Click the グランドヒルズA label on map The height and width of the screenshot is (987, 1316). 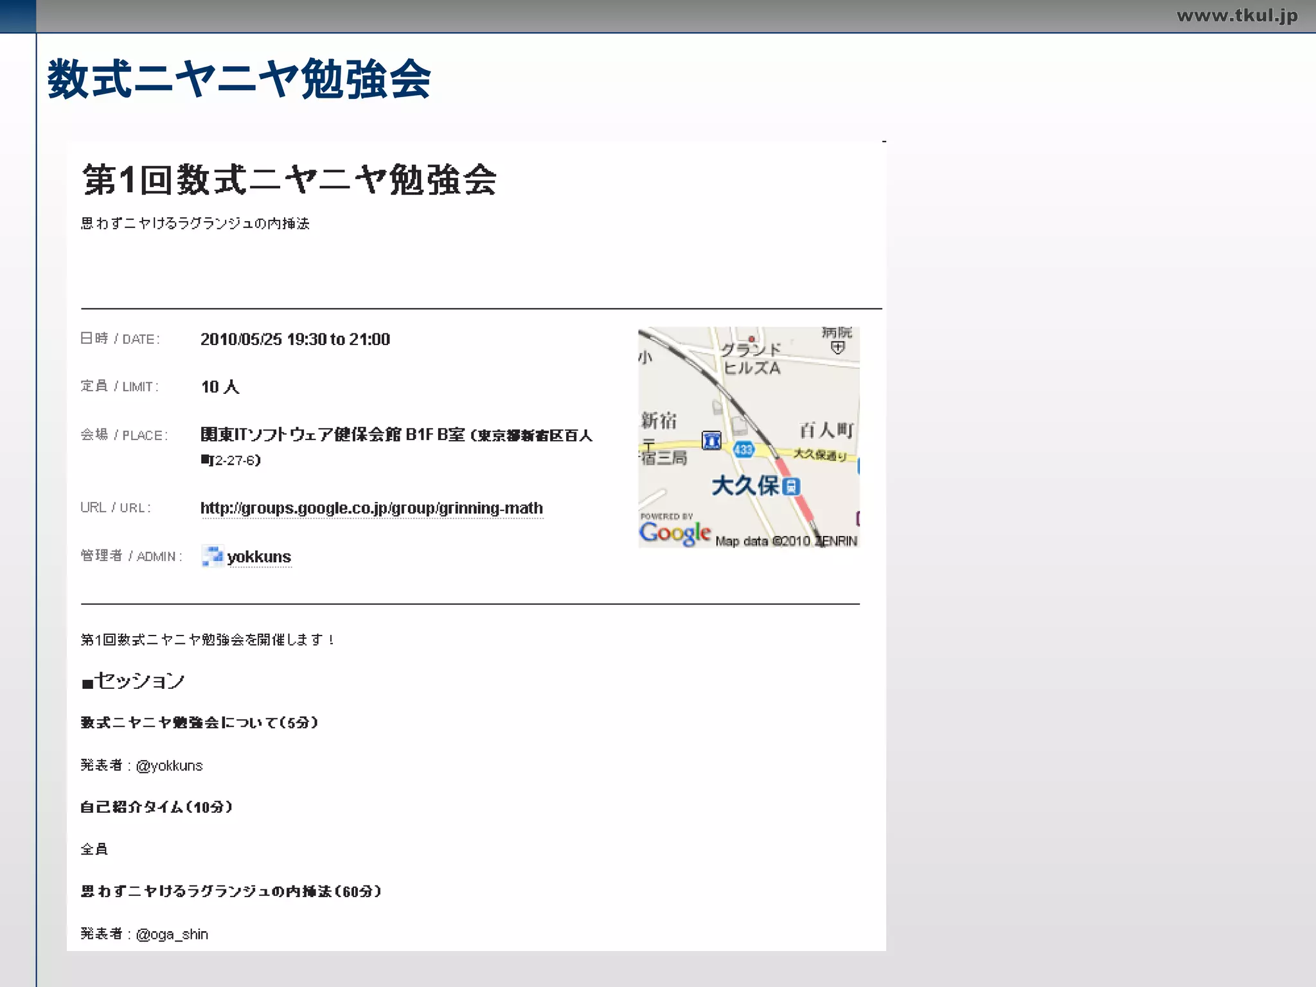click(x=751, y=359)
